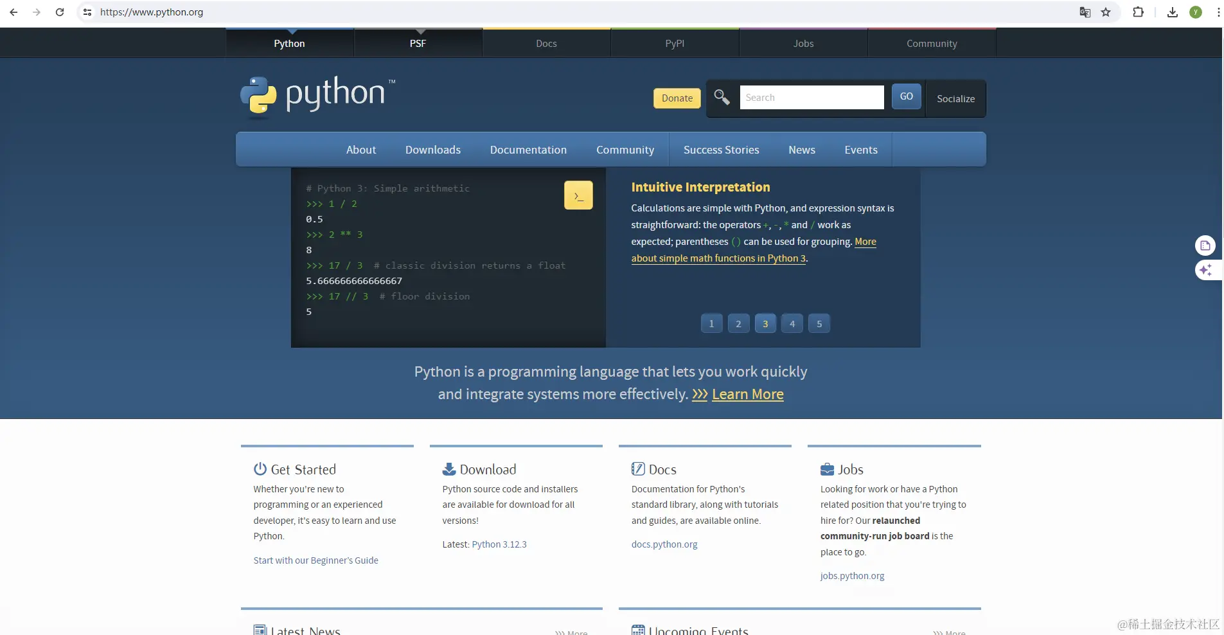Show slide 3 in the code carousel
1224x635 pixels.
pos(765,324)
